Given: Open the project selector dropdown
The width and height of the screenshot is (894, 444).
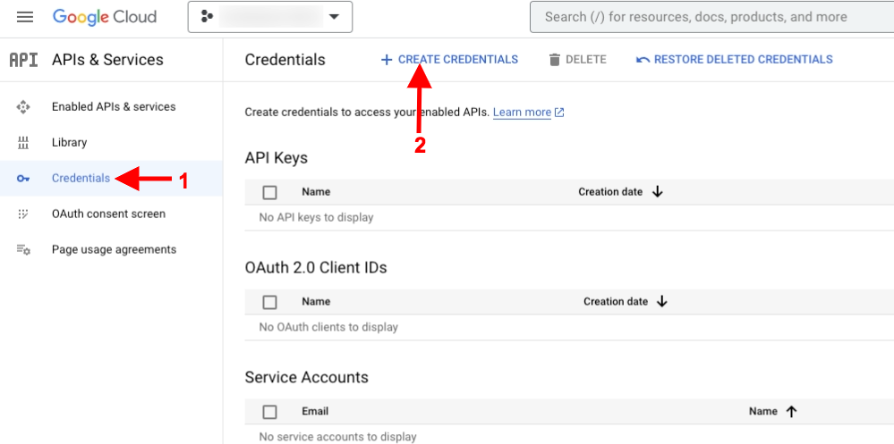Looking at the screenshot, I should click(x=270, y=17).
